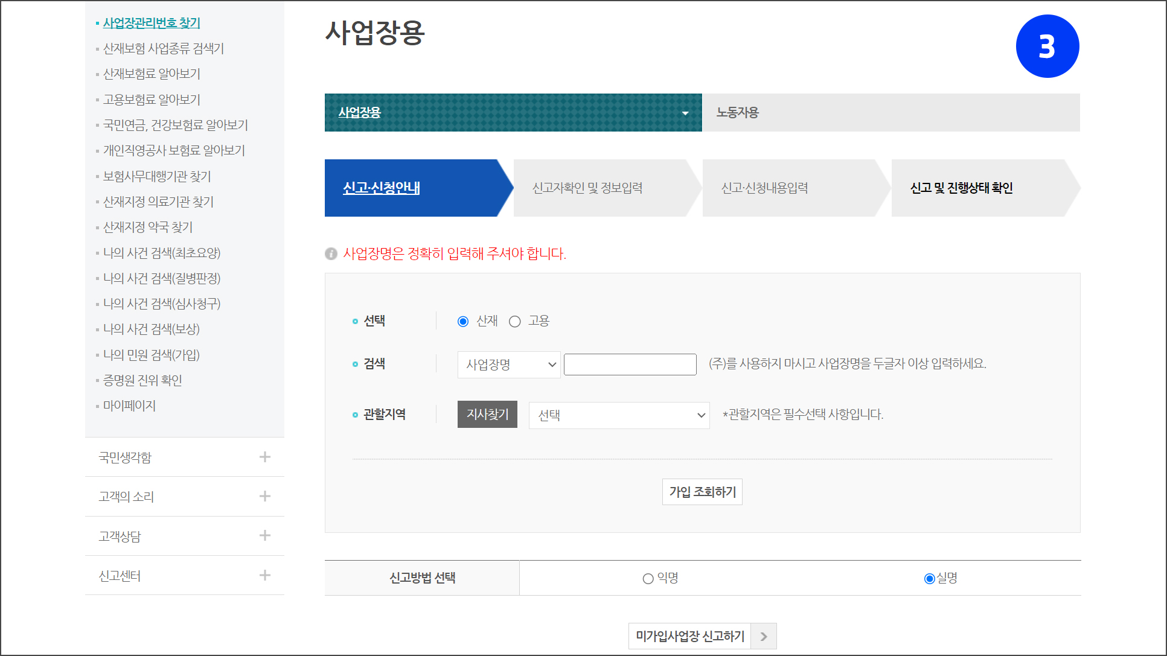Expand the 국민생각함 section plus icon

(x=264, y=457)
